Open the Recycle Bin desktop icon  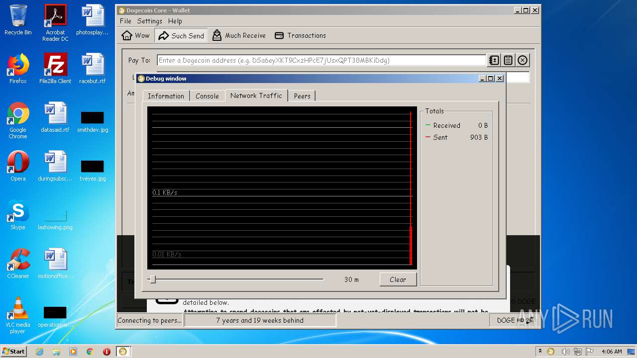point(18,20)
